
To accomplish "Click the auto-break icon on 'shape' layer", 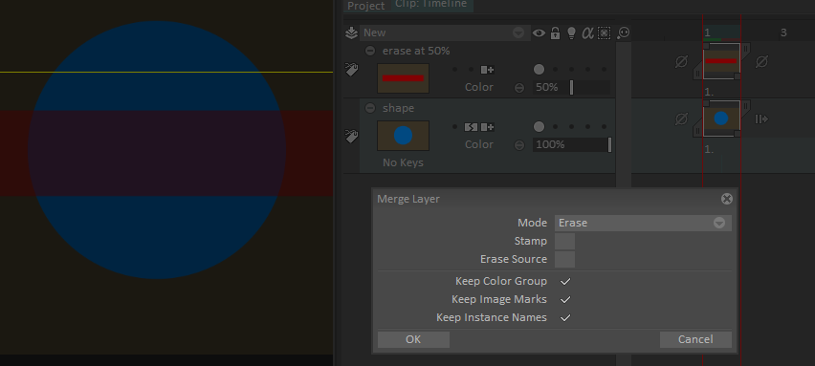I will pos(471,127).
